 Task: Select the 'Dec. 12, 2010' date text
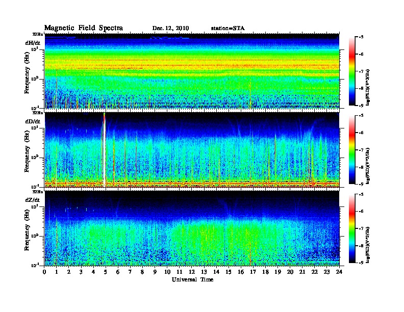tap(170, 29)
